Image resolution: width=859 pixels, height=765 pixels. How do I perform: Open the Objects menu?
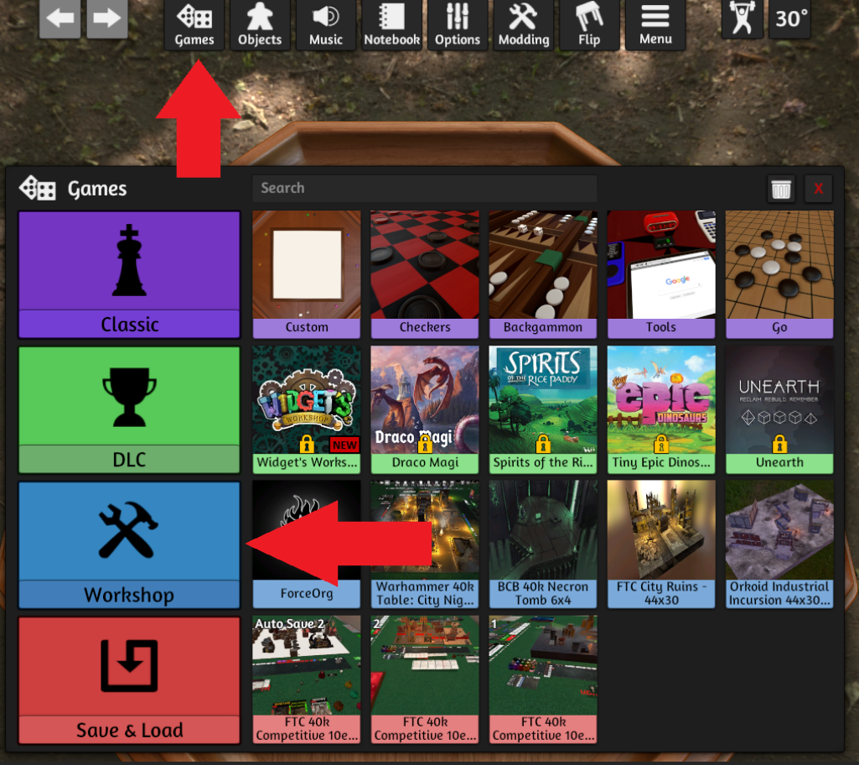pyautogui.click(x=259, y=24)
